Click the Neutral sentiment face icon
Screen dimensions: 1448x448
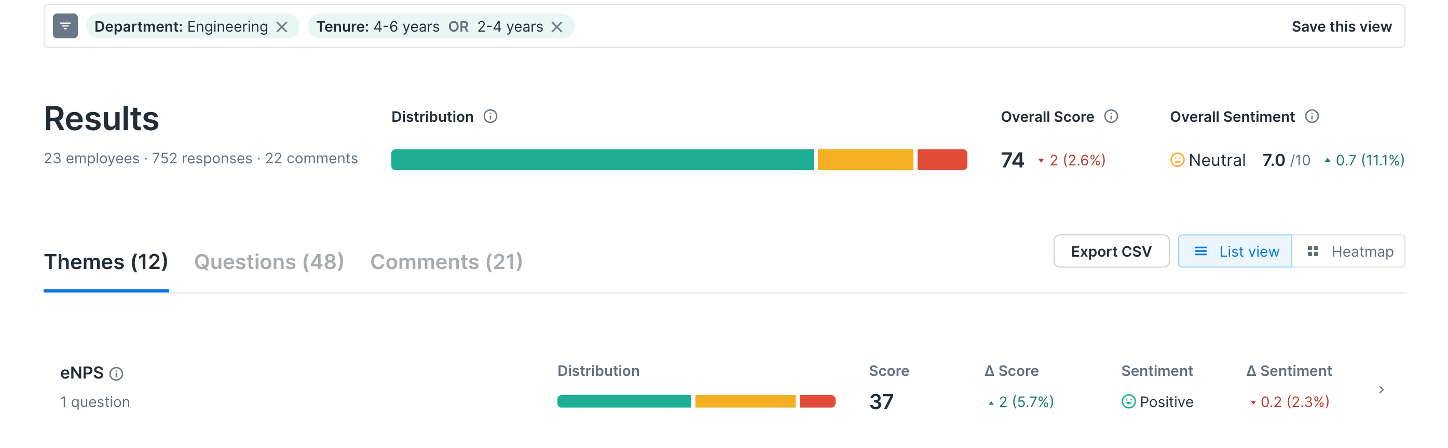(1177, 160)
